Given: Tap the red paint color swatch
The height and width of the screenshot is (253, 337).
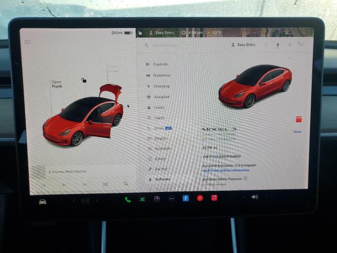Looking at the screenshot, I should pyautogui.click(x=299, y=119).
